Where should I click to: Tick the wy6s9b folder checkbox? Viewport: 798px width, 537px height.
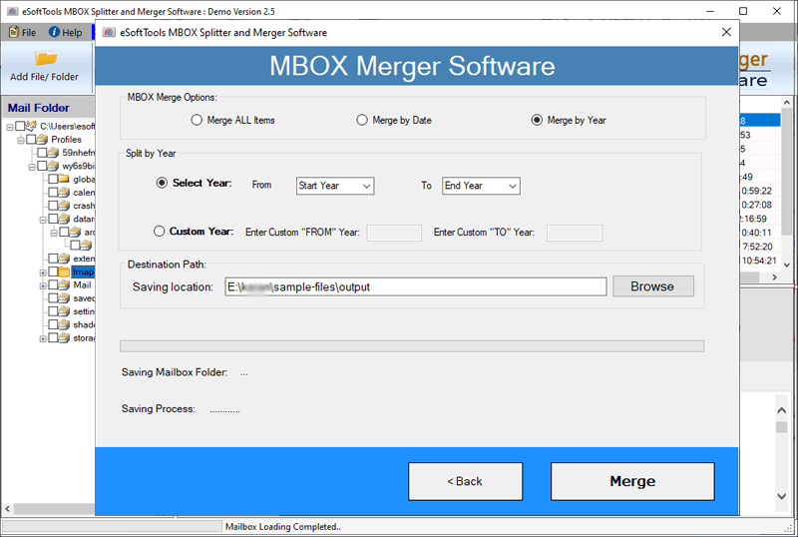pos(42,166)
